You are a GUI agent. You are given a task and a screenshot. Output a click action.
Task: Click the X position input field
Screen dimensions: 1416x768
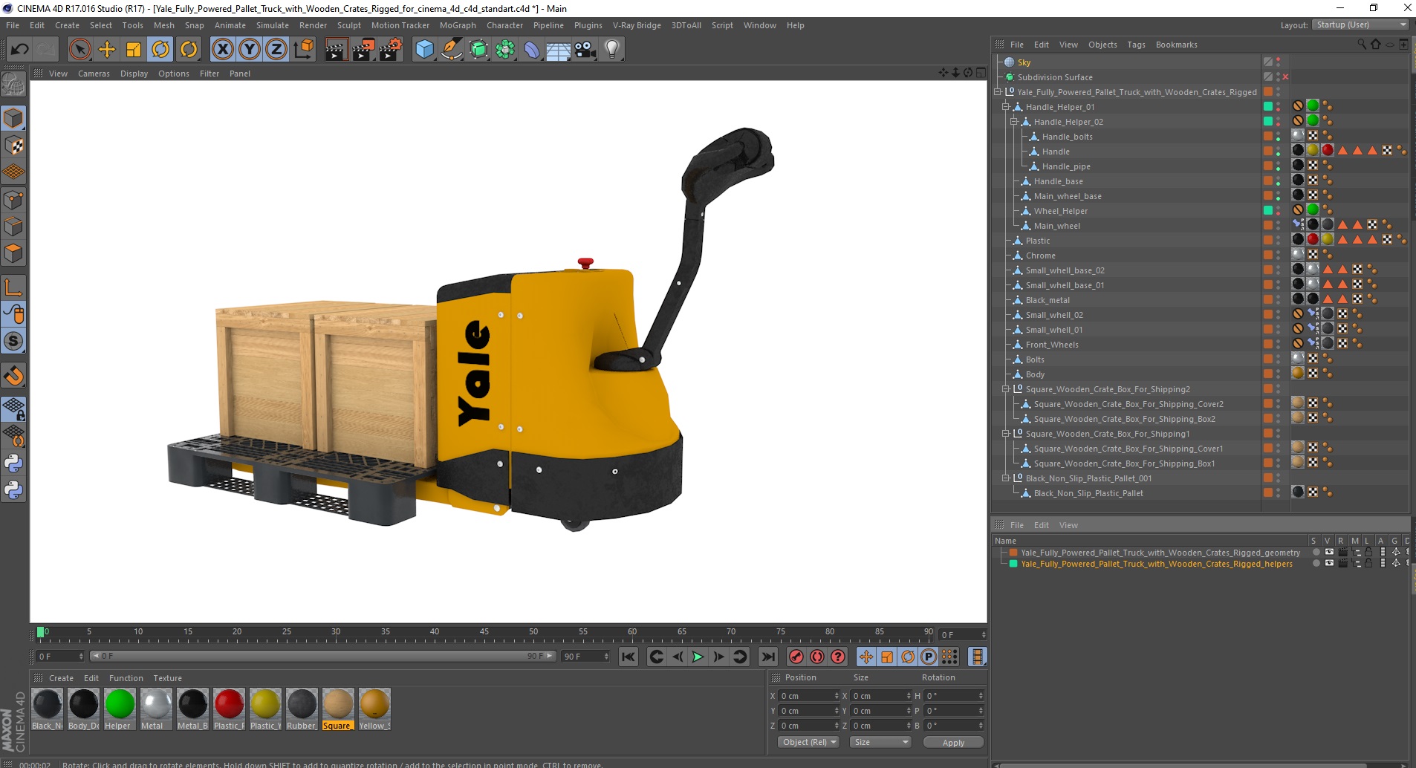[808, 696]
